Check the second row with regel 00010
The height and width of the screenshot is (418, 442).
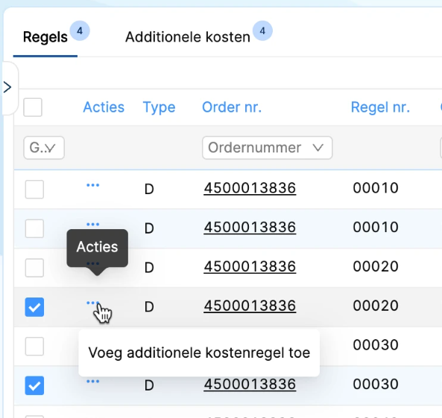34,228
